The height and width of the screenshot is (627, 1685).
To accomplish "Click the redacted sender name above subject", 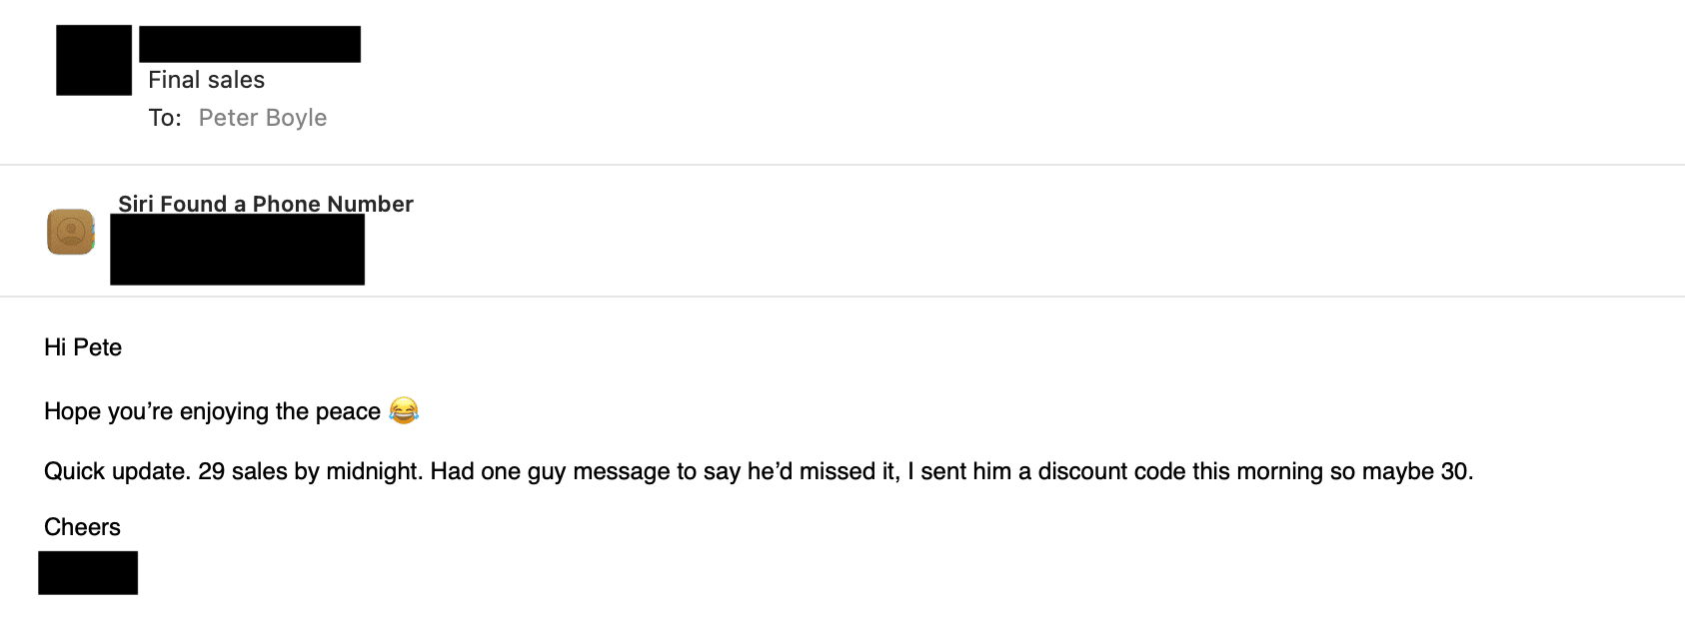I will 250,44.
